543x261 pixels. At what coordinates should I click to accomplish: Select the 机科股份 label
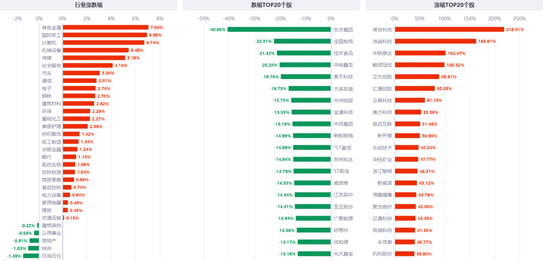click(x=383, y=254)
